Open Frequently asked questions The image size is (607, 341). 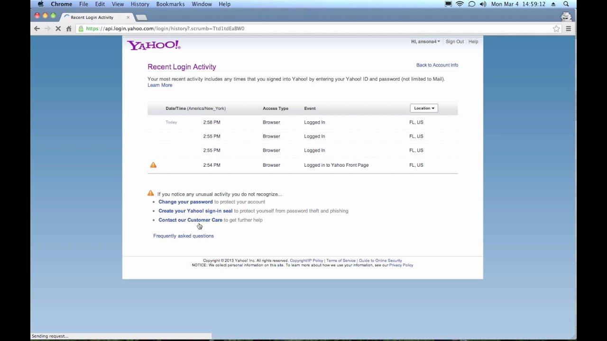pos(184,236)
